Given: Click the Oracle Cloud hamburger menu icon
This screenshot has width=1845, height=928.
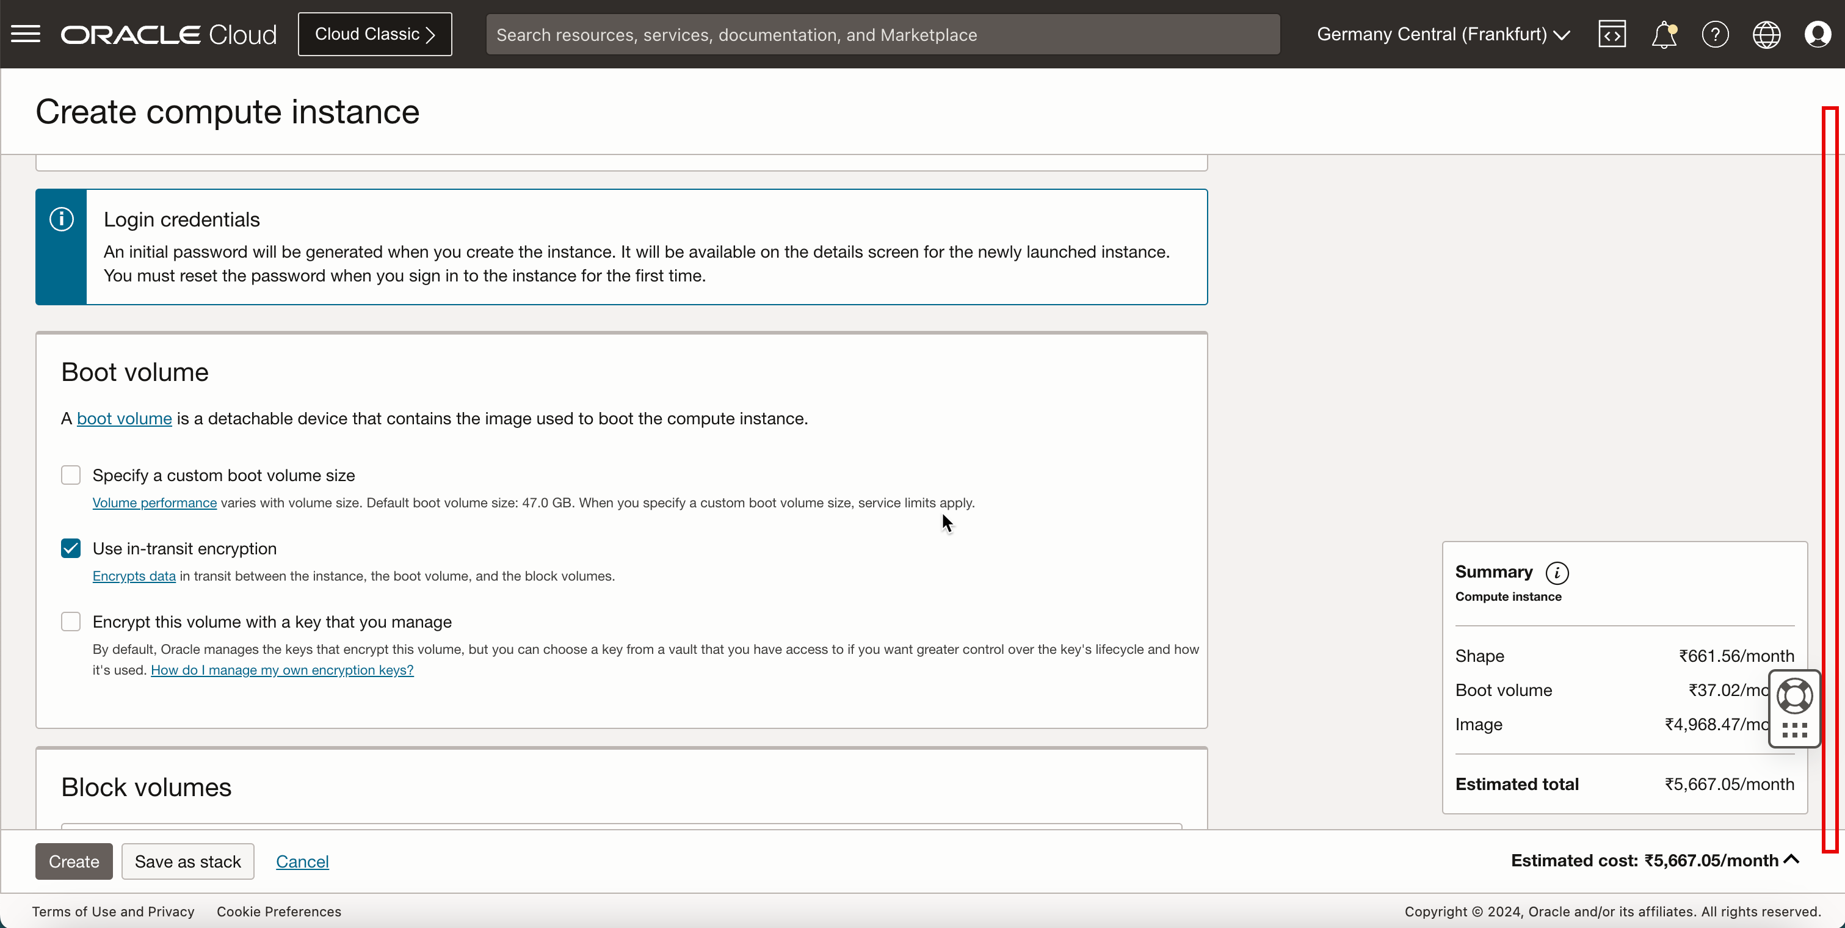Looking at the screenshot, I should (x=26, y=33).
